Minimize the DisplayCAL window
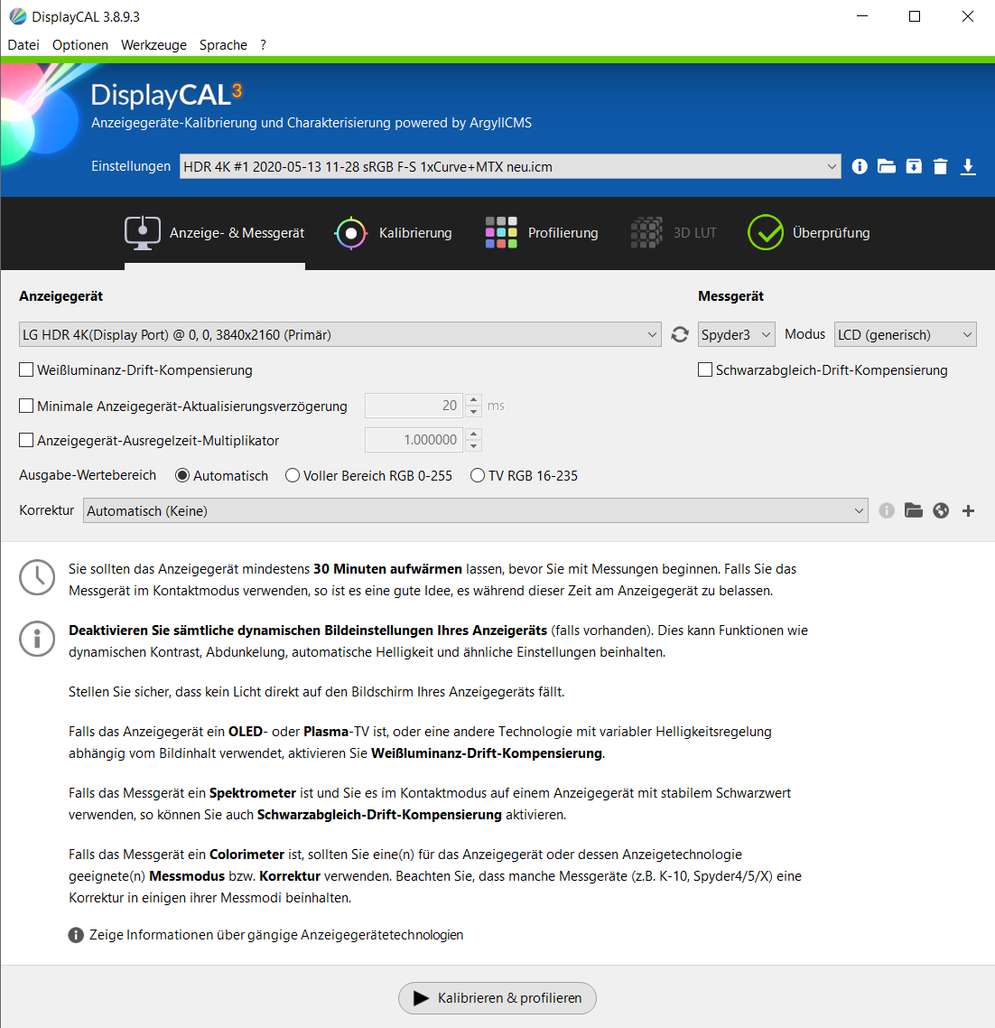995x1028 pixels. [x=862, y=16]
